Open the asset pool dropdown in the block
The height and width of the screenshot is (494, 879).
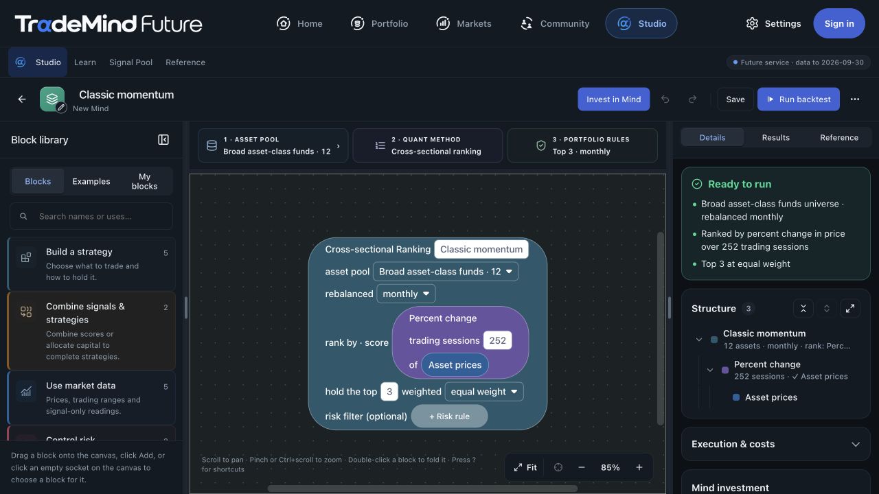click(x=446, y=272)
